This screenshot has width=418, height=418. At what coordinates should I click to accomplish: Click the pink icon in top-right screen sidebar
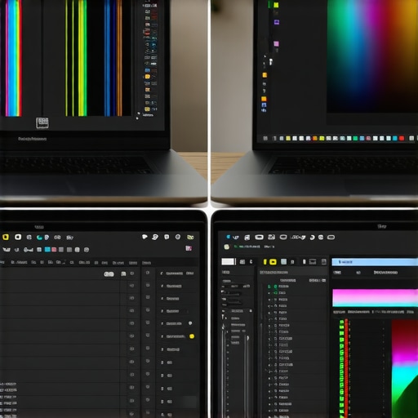point(276,44)
